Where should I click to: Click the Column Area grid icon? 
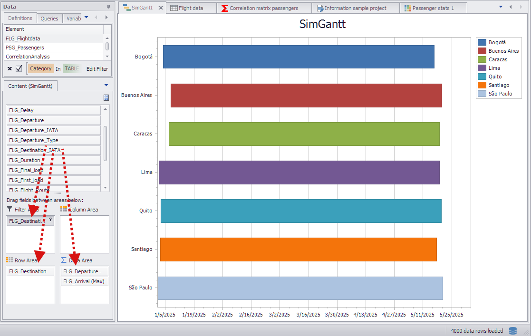click(64, 210)
